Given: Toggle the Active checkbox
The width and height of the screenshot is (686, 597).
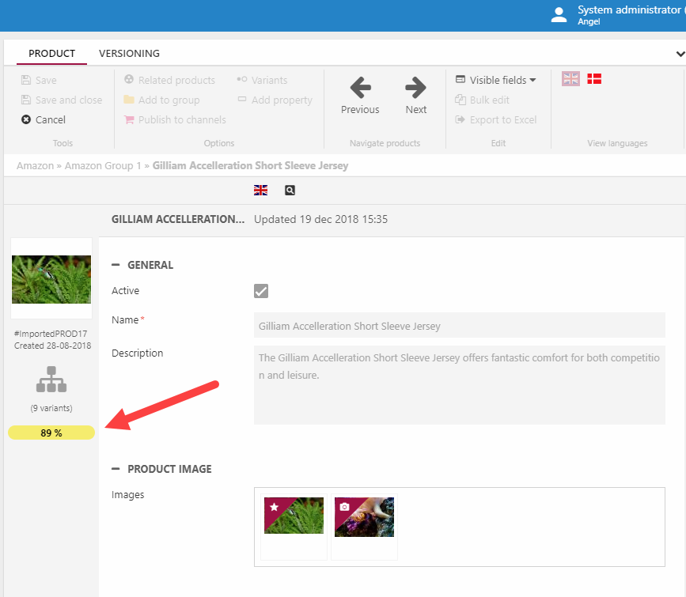Looking at the screenshot, I should pos(261,291).
